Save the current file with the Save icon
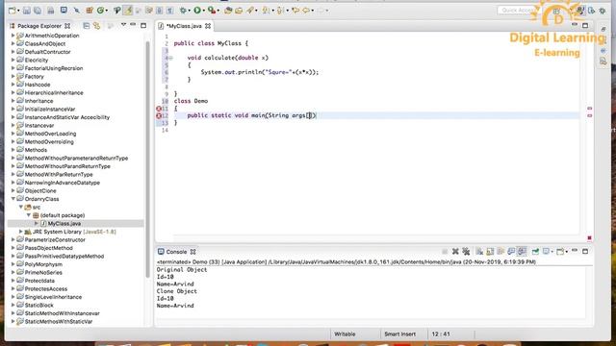This screenshot has height=346, width=616. coord(27,11)
